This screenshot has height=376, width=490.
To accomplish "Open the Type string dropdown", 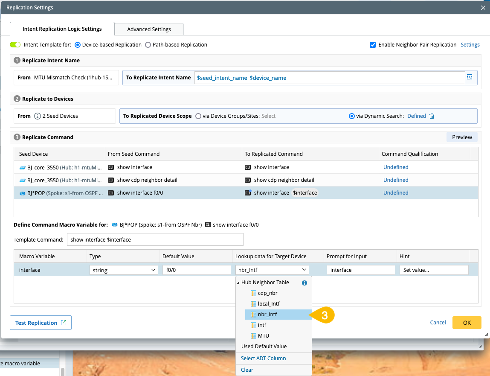I will 123,270.
